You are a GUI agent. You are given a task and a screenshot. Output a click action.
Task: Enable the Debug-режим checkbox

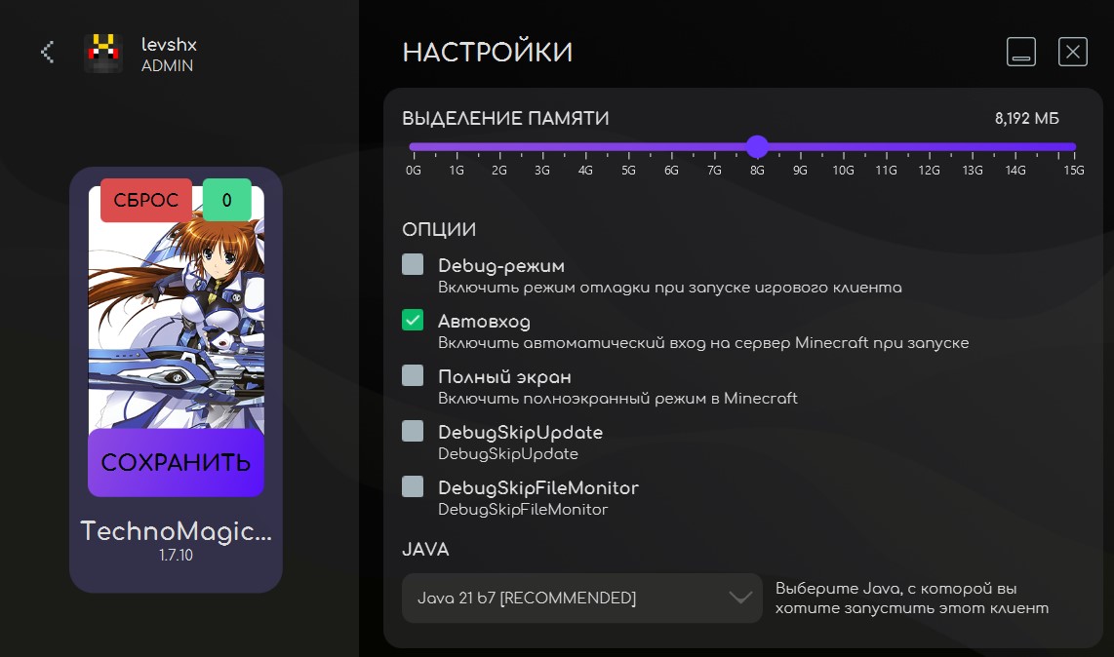[x=412, y=264]
